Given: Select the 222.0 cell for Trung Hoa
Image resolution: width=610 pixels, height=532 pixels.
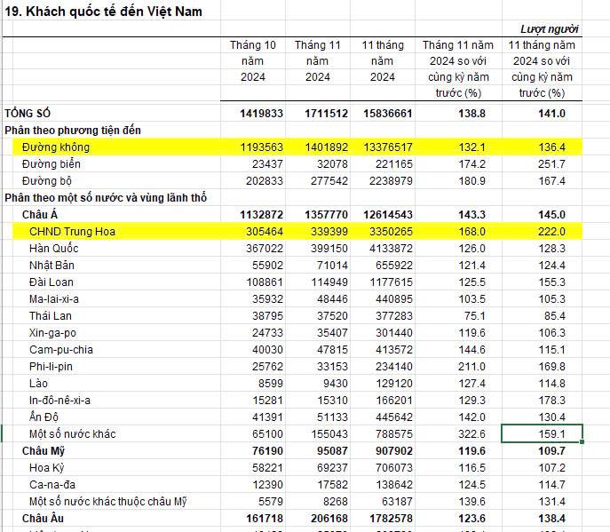Looking at the screenshot, I should click(x=551, y=232).
